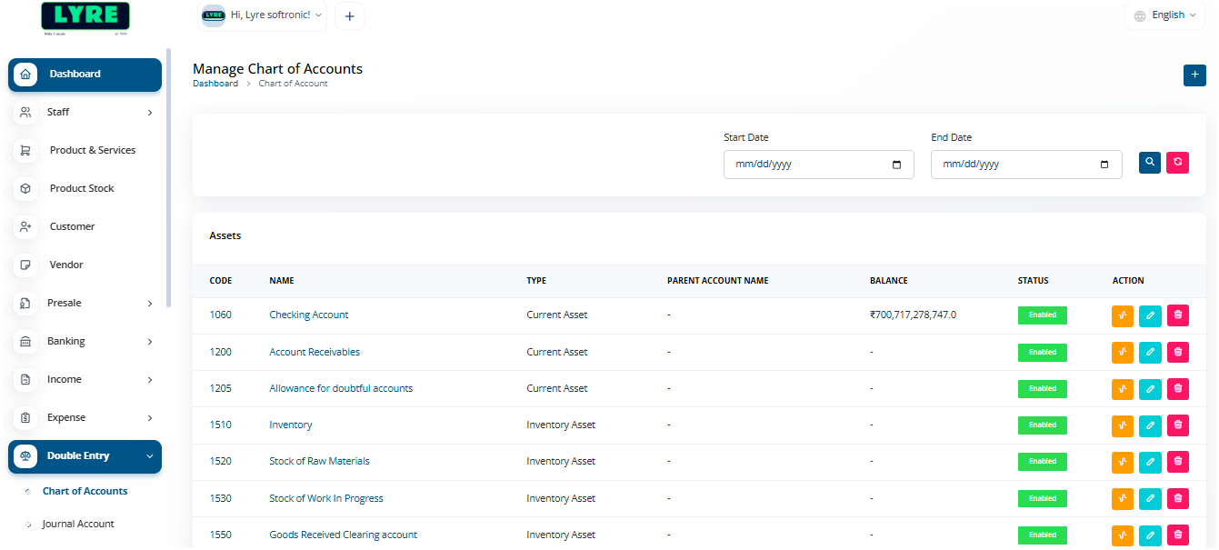The image size is (1219, 550).
Task: Toggle Enabled status for Checking Account
Action: tap(1042, 315)
